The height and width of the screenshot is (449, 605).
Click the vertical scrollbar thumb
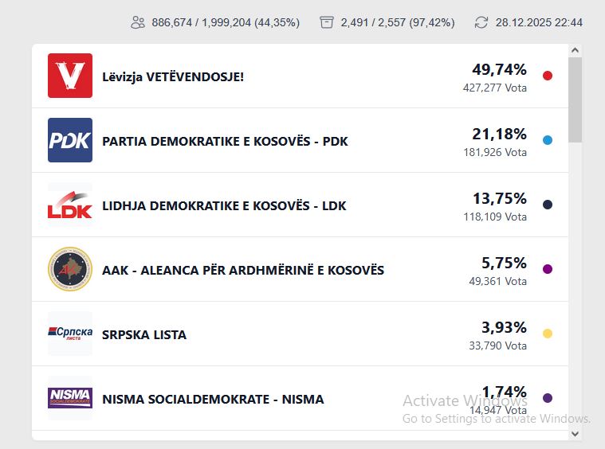click(x=576, y=100)
